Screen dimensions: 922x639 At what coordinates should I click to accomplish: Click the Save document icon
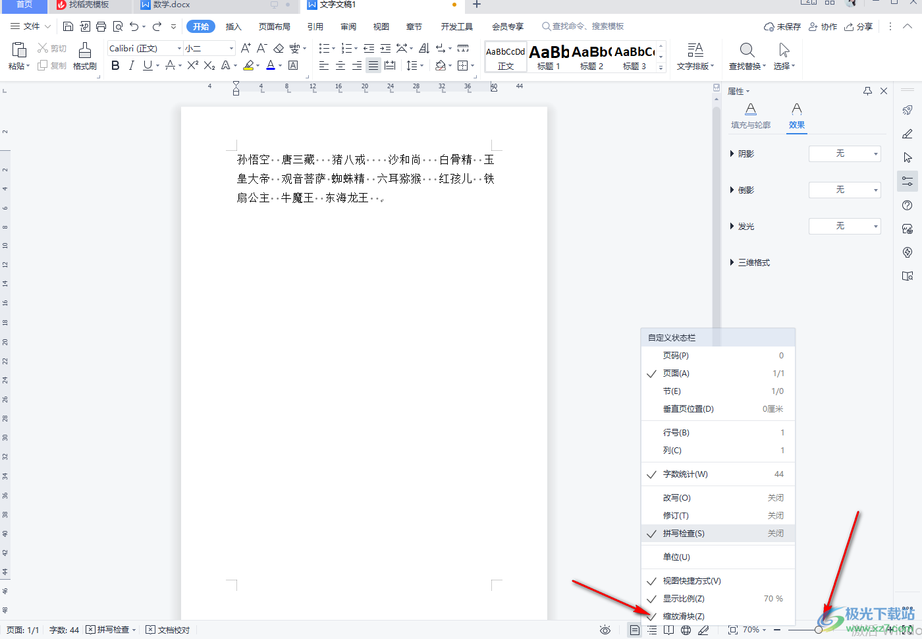(x=68, y=26)
